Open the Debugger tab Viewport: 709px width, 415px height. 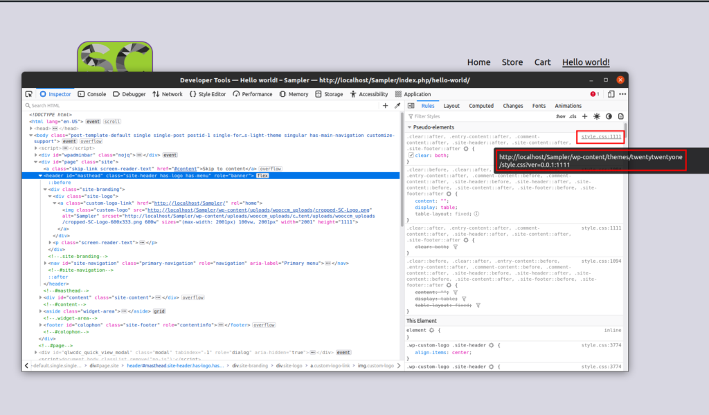pos(129,94)
